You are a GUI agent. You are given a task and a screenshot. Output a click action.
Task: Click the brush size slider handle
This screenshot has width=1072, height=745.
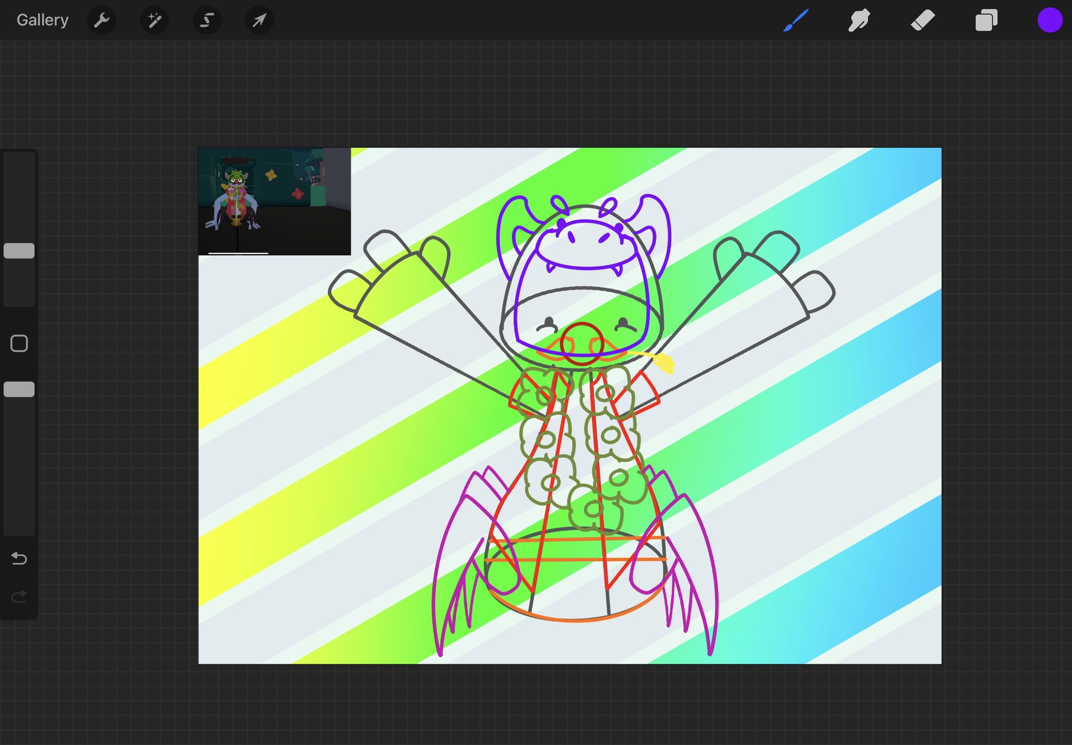pyautogui.click(x=19, y=251)
